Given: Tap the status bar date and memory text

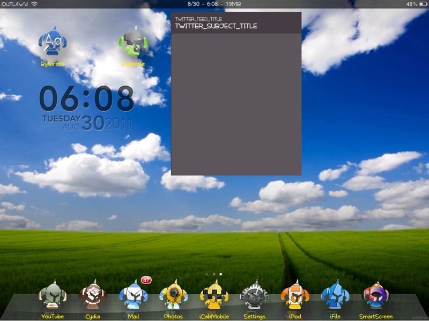Looking at the screenshot, I should coord(214,4).
